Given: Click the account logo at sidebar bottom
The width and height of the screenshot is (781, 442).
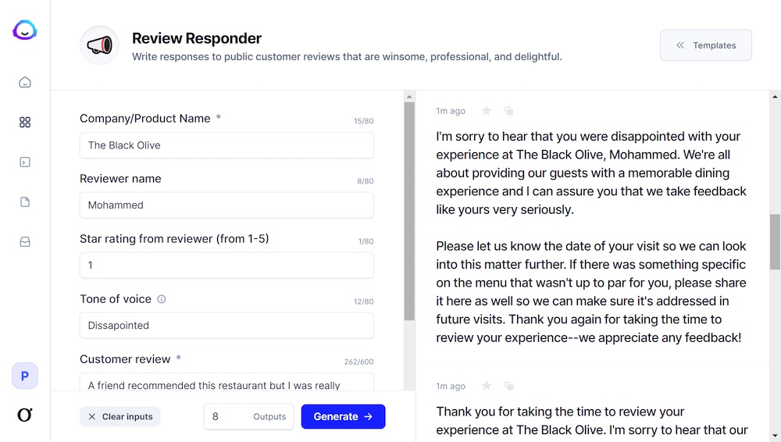Looking at the screenshot, I should coord(25,415).
